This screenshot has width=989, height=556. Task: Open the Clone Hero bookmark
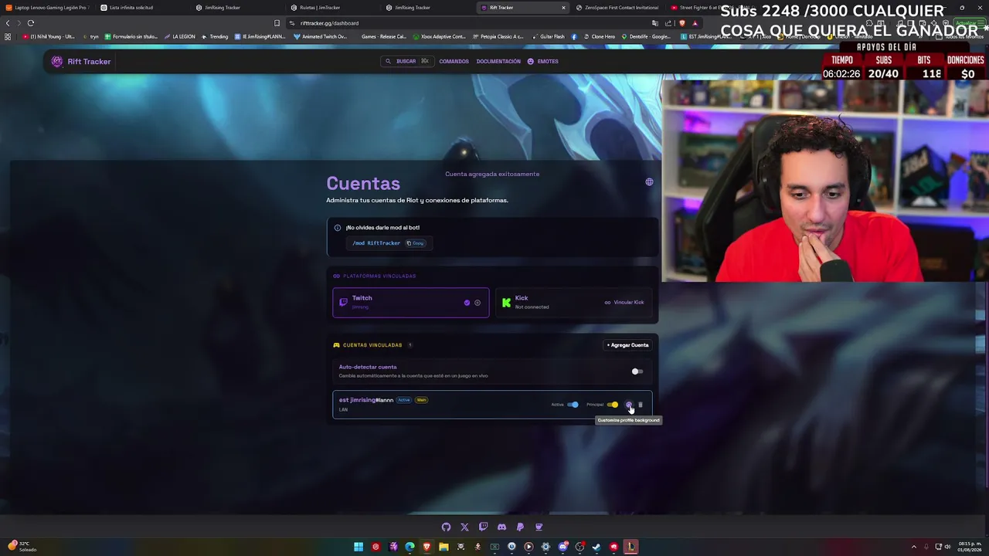click(599, 36)
